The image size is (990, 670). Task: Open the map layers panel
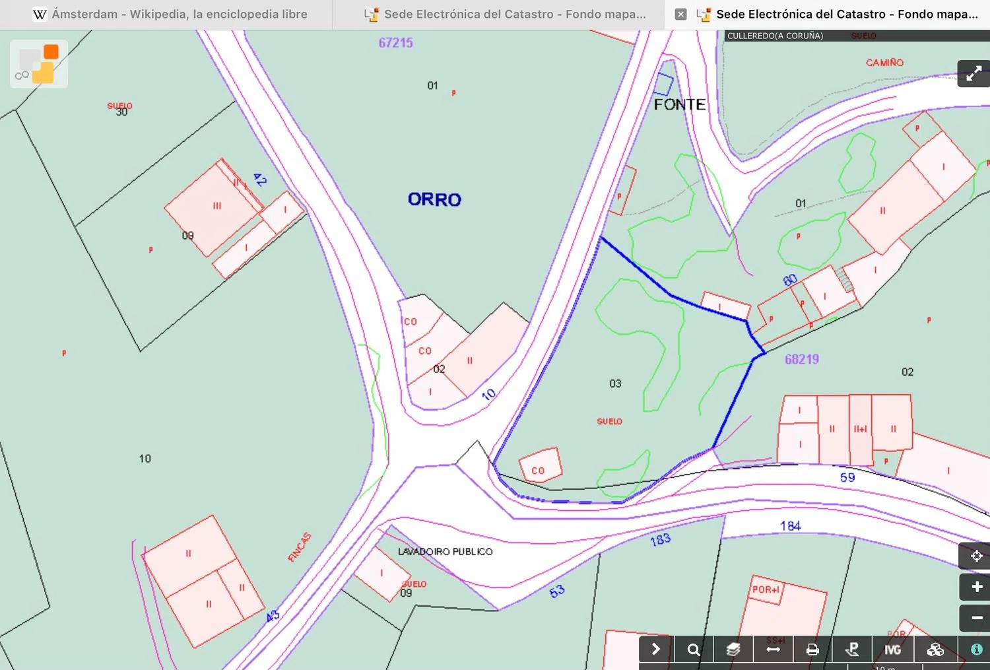733,650
